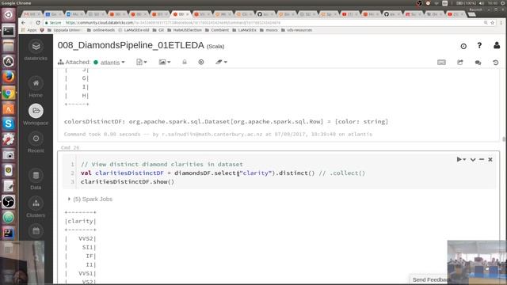Open the Terminal from the dock
Image resolution: width=507 pixels, height=285 pixels.
pyautogui.click(x=9, y=31)
